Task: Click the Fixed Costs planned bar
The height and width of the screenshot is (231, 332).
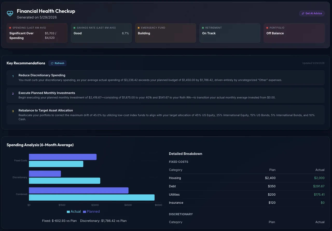Action: coord(63,157)
